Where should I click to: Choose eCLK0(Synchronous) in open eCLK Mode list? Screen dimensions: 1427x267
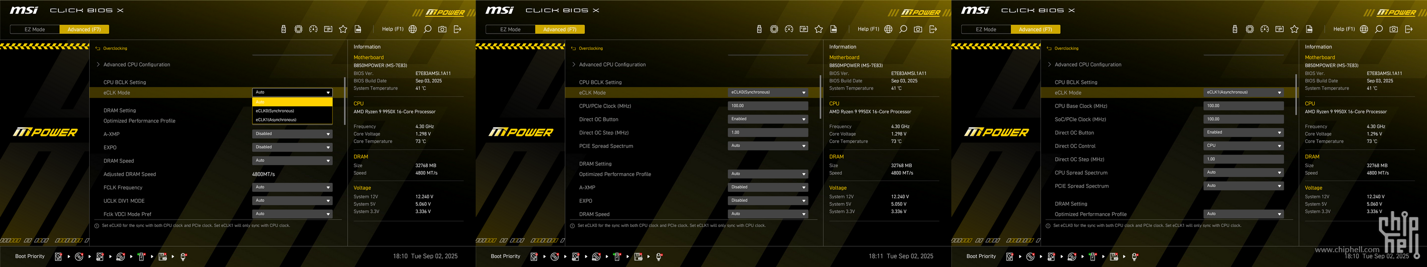click(x=292, y=111)
